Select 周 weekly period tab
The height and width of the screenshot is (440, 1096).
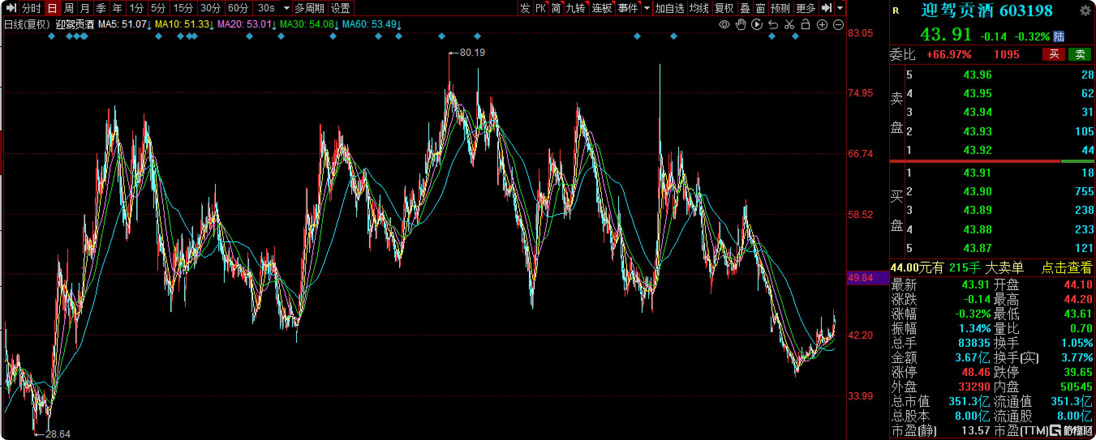(x=69, y=8)
